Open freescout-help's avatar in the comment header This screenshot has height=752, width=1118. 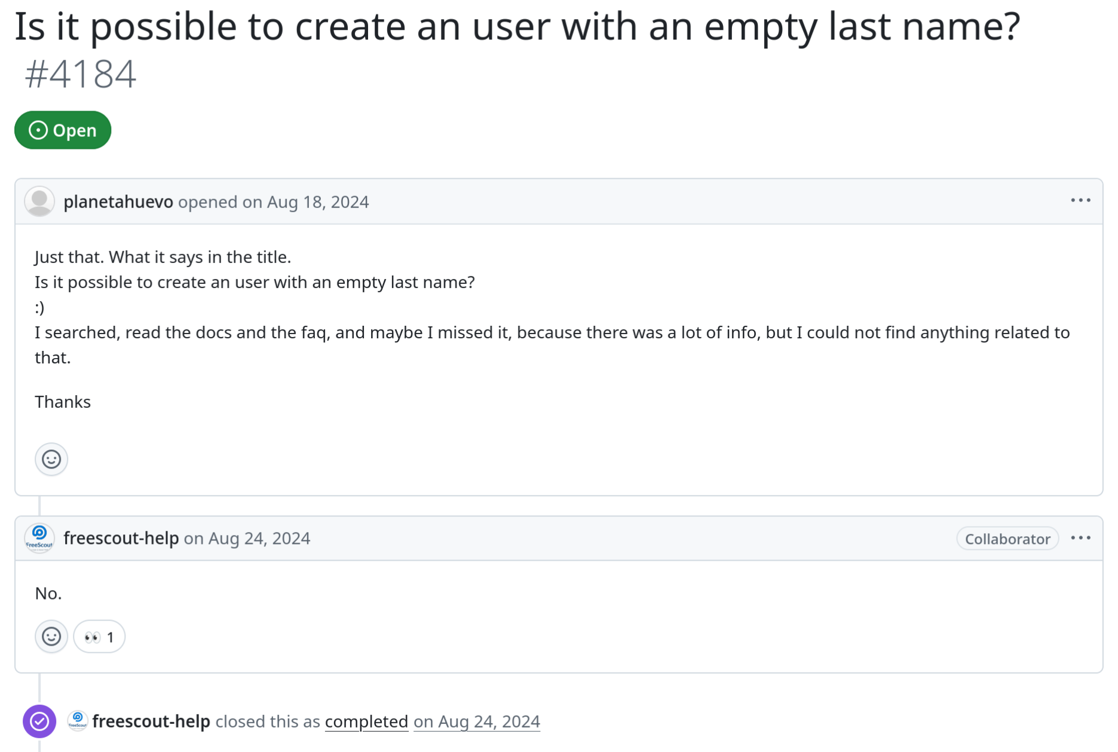pos(39,538)
